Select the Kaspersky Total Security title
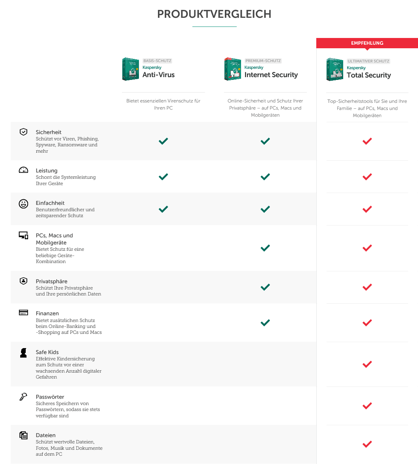The height and width of the screenshot is (464, 418). pos(369,75)
